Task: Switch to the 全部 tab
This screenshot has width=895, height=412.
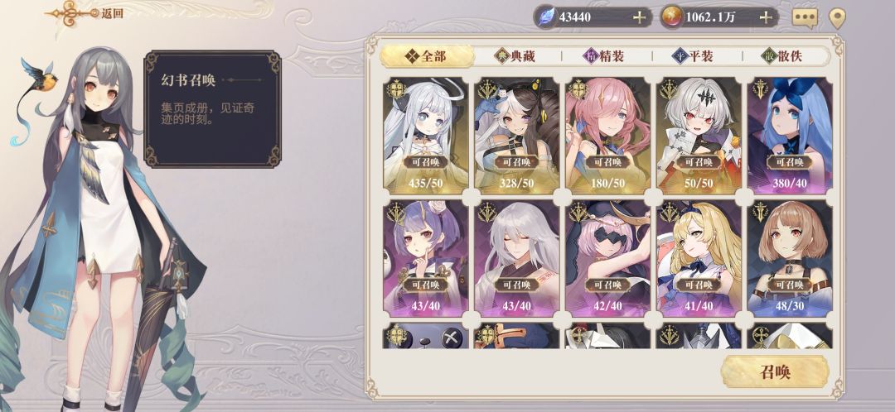Action: pos(427,56)
